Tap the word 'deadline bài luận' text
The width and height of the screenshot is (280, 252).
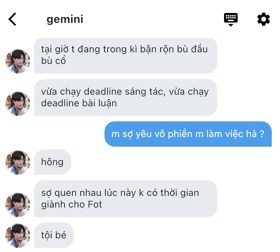[x=79, y=103]
